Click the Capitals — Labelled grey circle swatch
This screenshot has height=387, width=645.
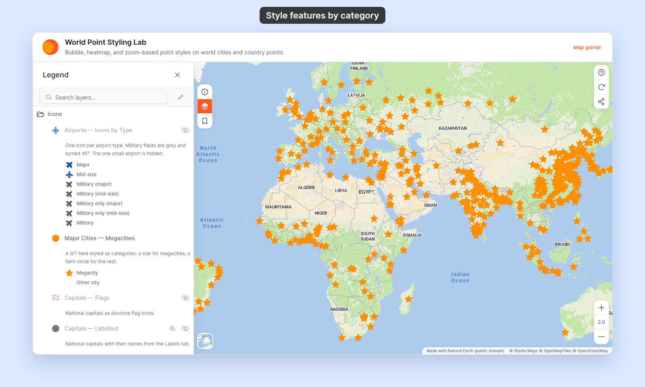point(56,329)
